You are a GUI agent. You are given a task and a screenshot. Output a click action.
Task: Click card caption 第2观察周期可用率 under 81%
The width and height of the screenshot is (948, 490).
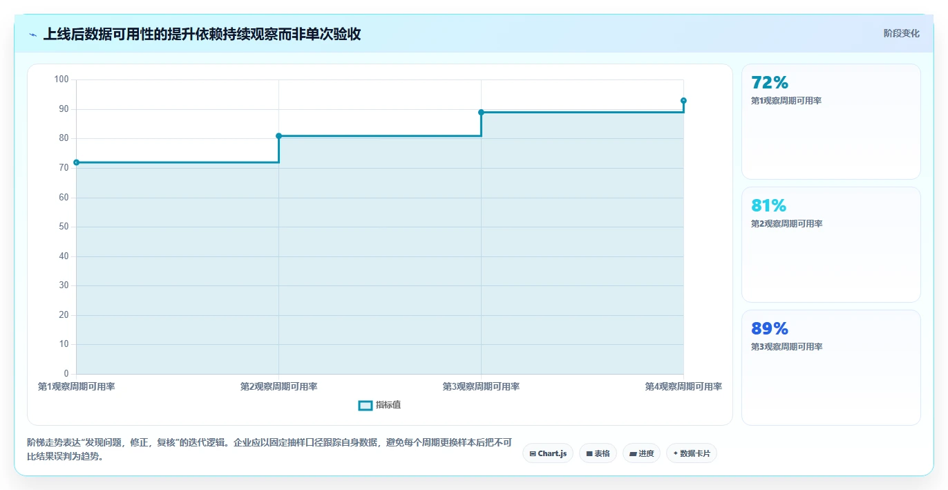pyautogui.click(x=786, y=224)
